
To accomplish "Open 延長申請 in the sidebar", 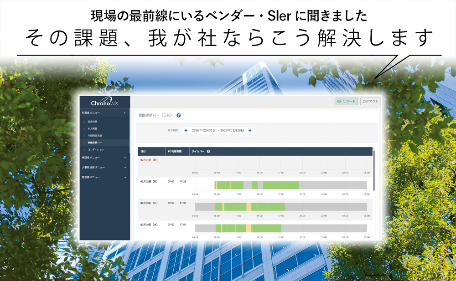I will click(x=93, y=122).
